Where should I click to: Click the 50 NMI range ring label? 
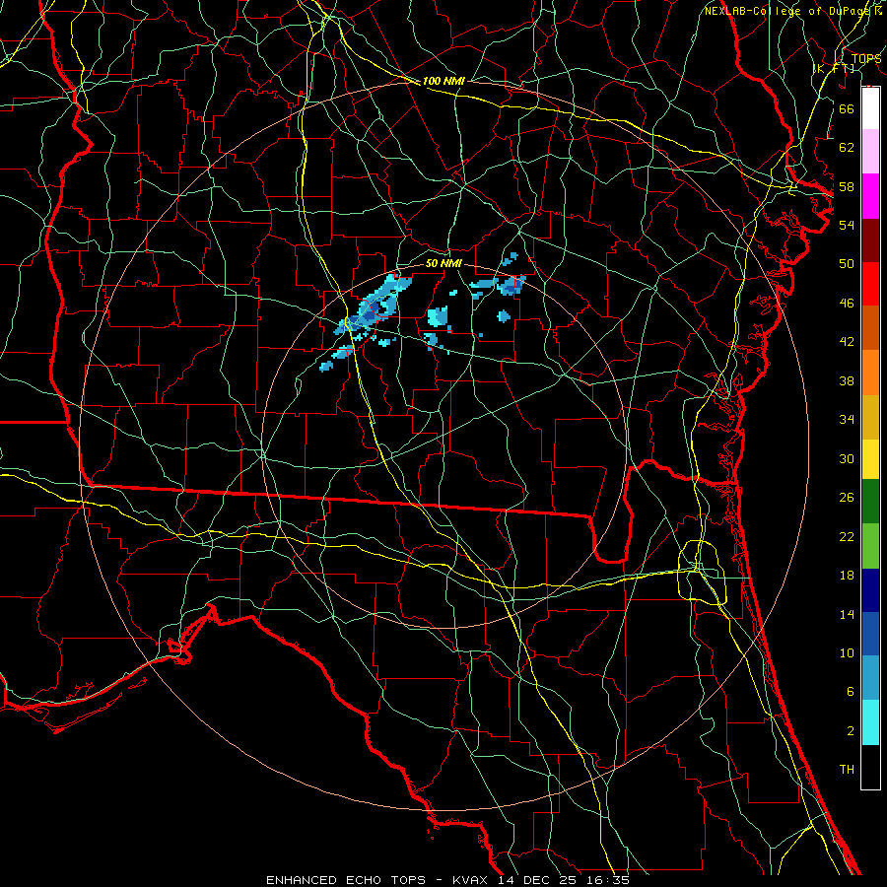point(443,263)
